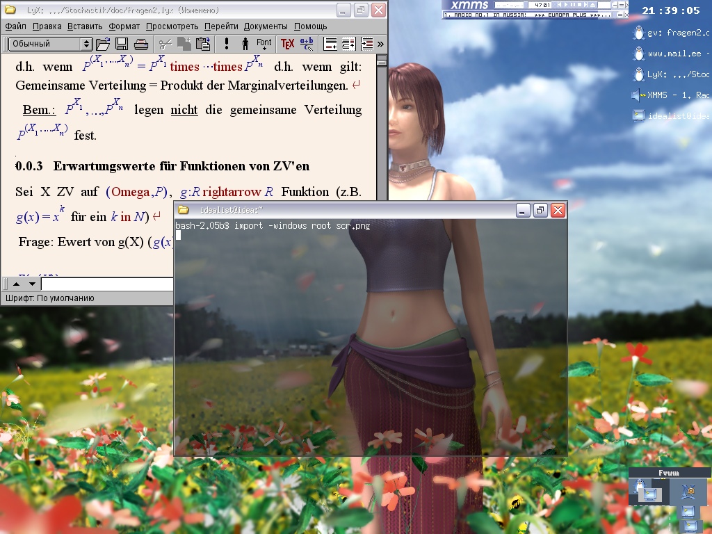Screen dimensions: 712x534
Task: Open the Файл menu
Action: coord(15,26)
